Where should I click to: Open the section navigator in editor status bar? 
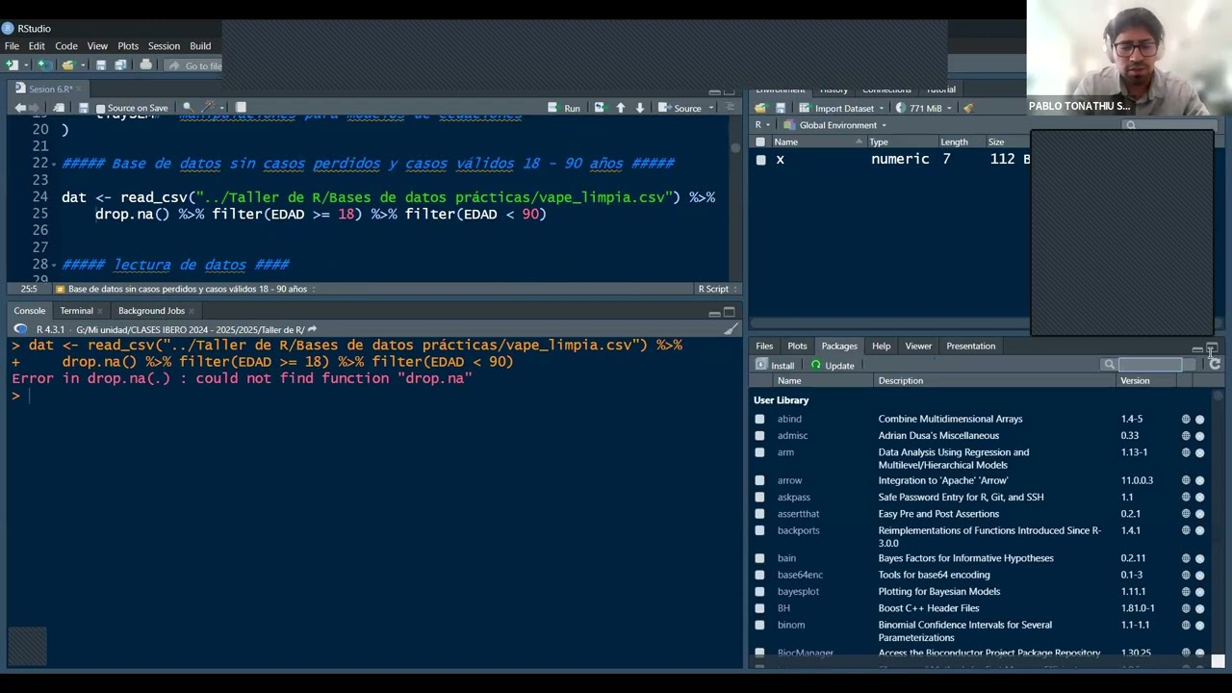pyautogui.click(x=187, y=289)
